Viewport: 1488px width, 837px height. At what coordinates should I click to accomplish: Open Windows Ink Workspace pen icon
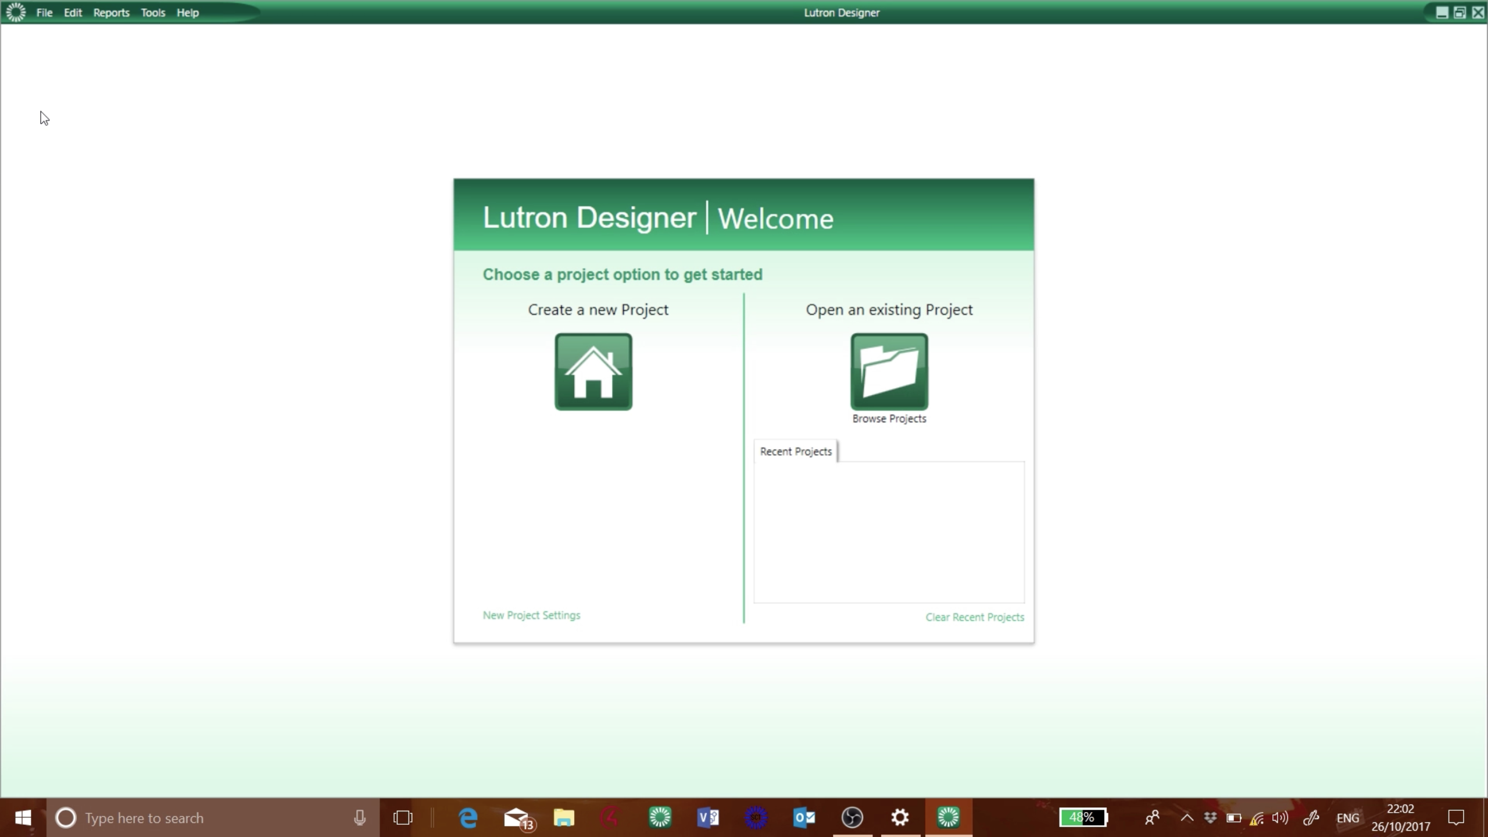point(1311,818)
